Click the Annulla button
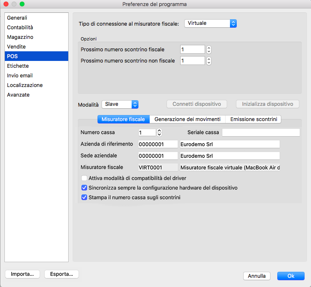The height and width of the screenshot is (287, 311). (x=256, y=276)
